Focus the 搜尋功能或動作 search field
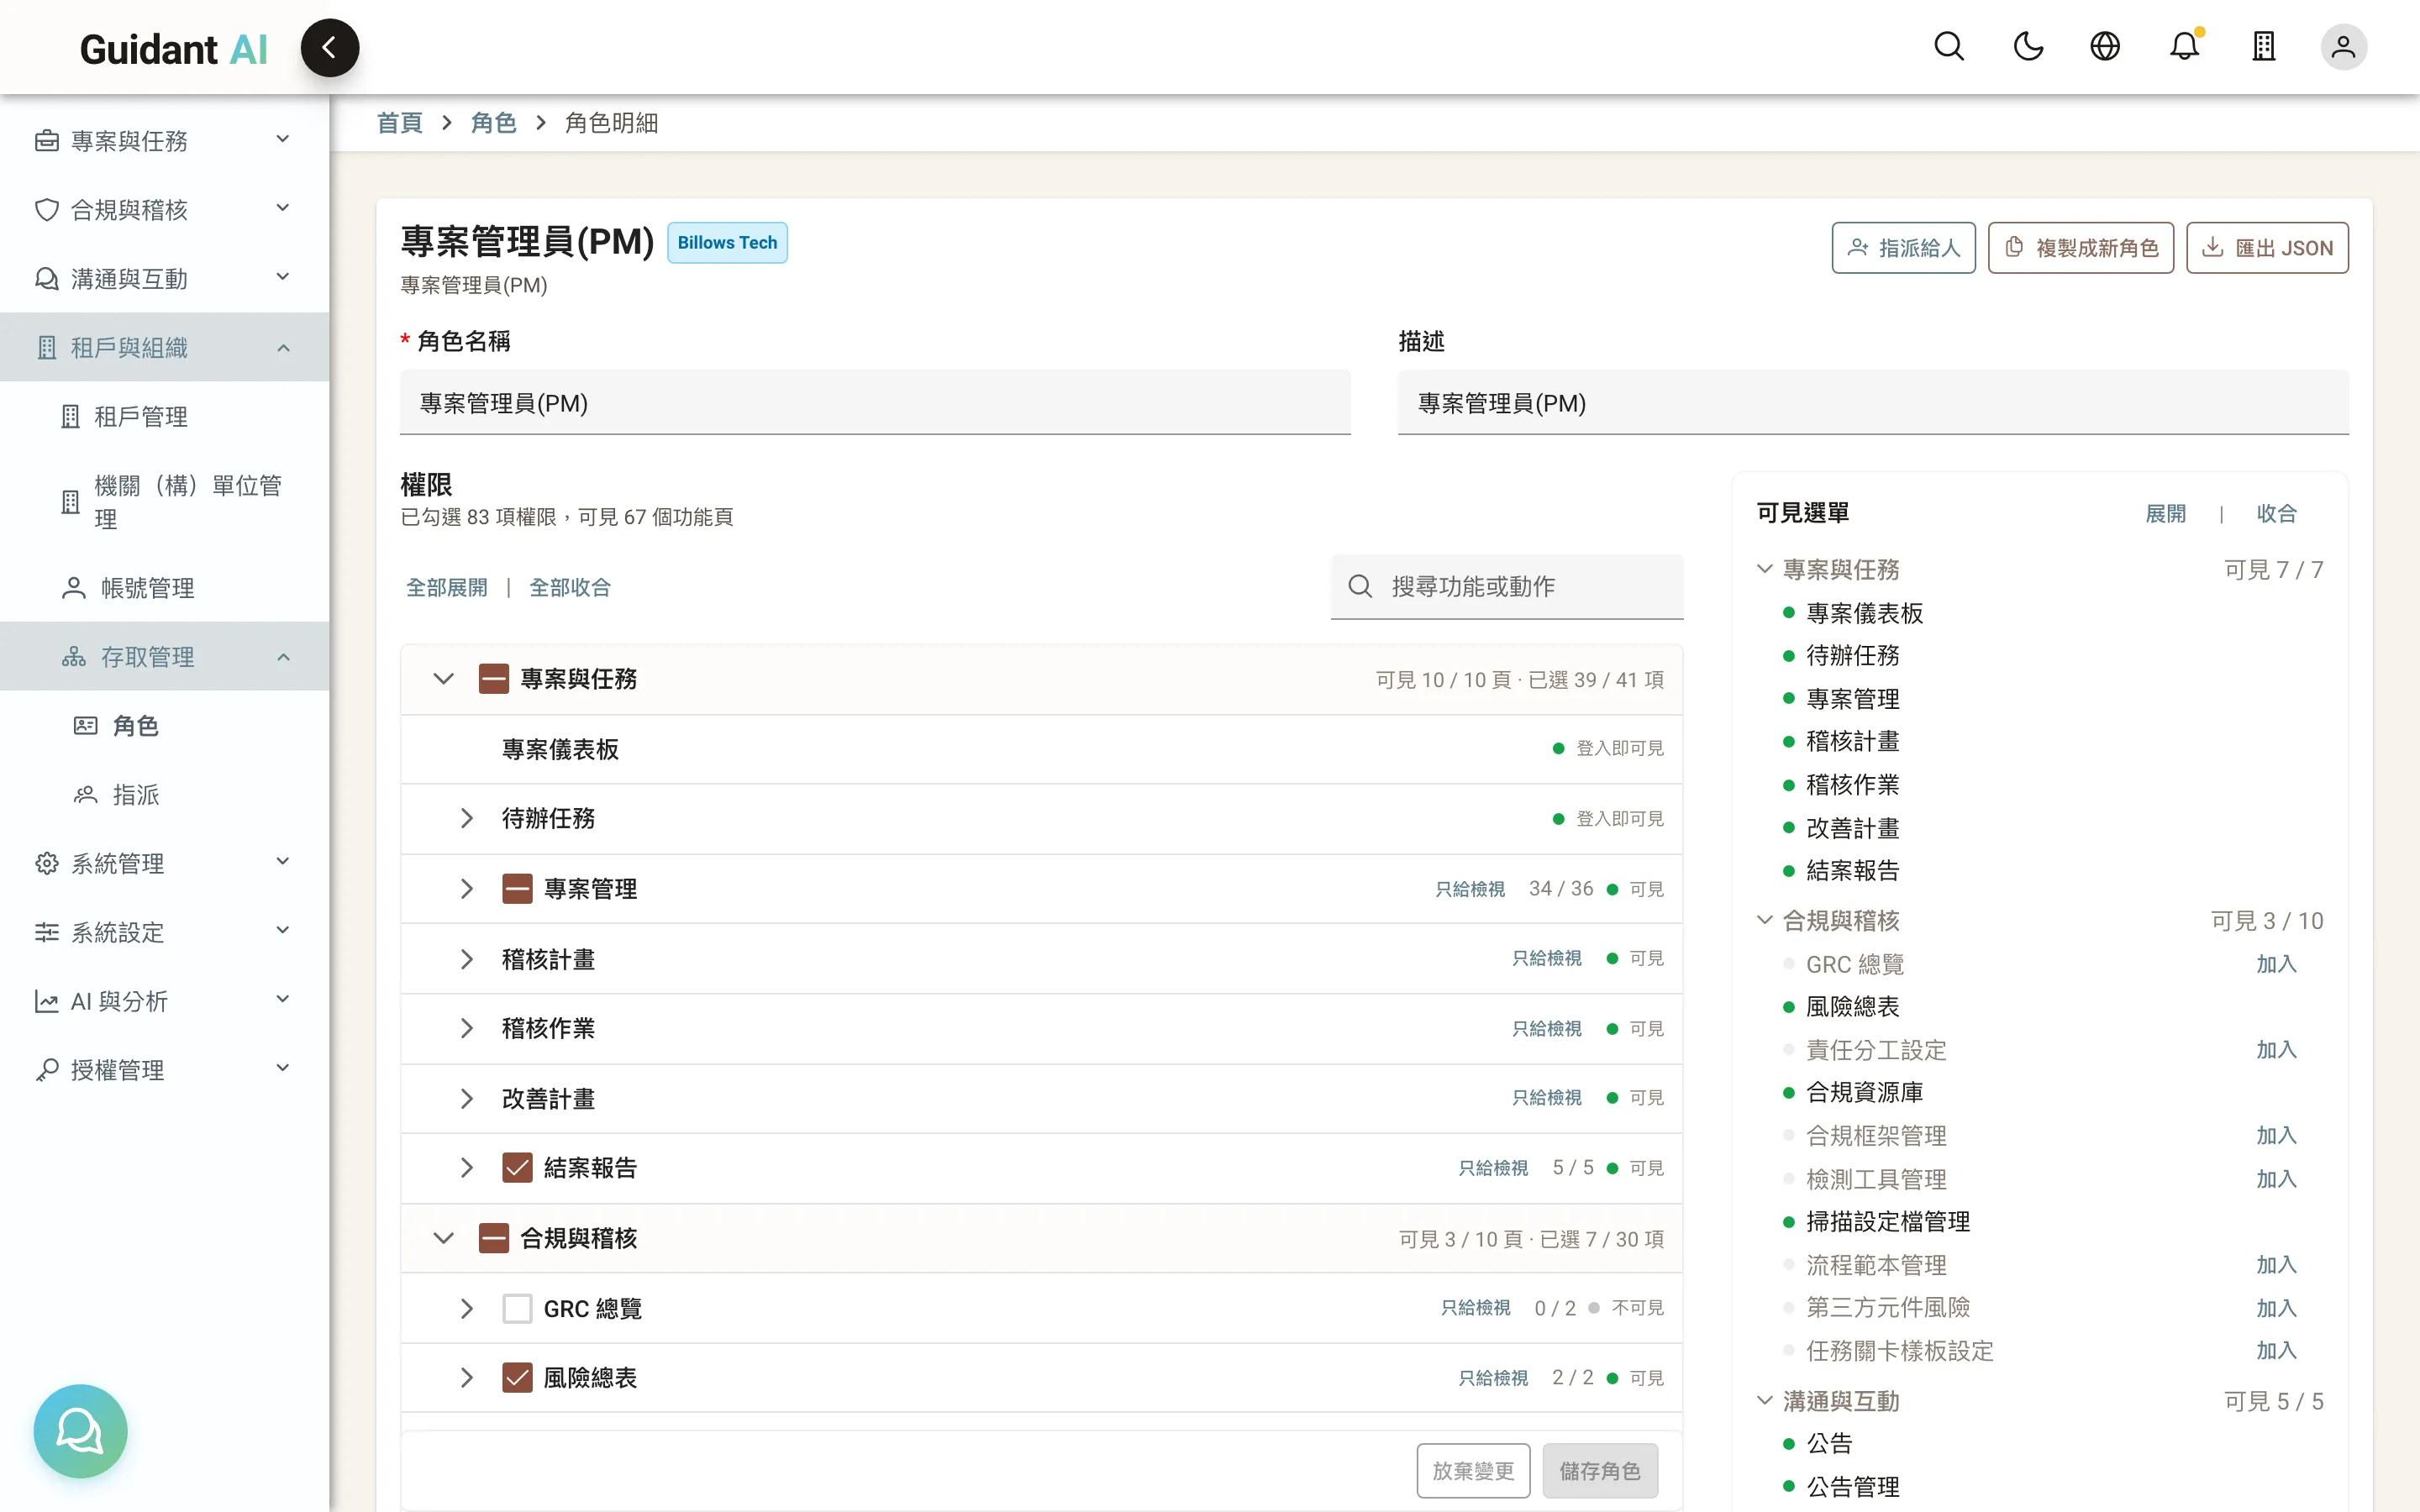Image resolution: width=2420 pixels, height=1512 pixels. click(x=1506, y=587)
